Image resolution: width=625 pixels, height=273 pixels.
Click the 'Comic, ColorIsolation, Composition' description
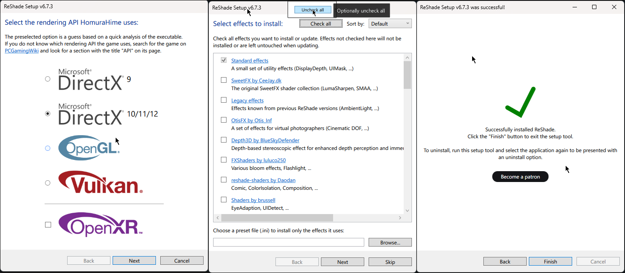[275, 188]
